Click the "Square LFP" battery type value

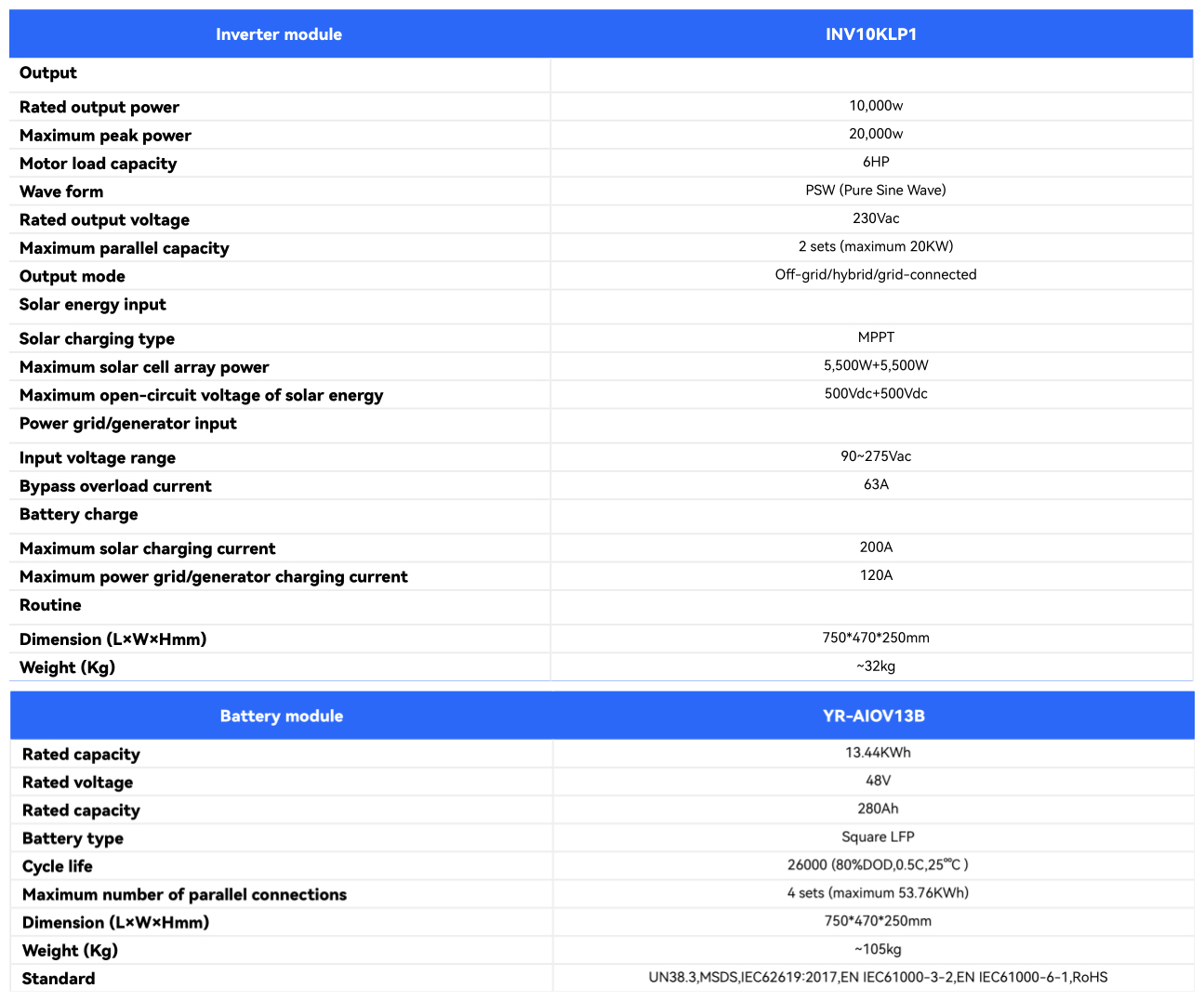(878, 836)
